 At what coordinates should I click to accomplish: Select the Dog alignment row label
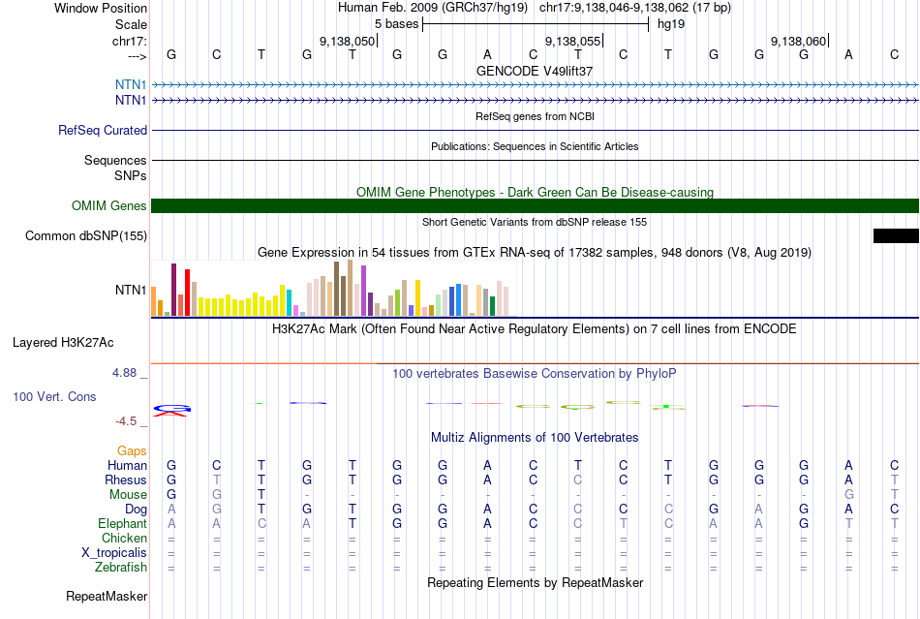pyautogui.click(x=136, y=510)
